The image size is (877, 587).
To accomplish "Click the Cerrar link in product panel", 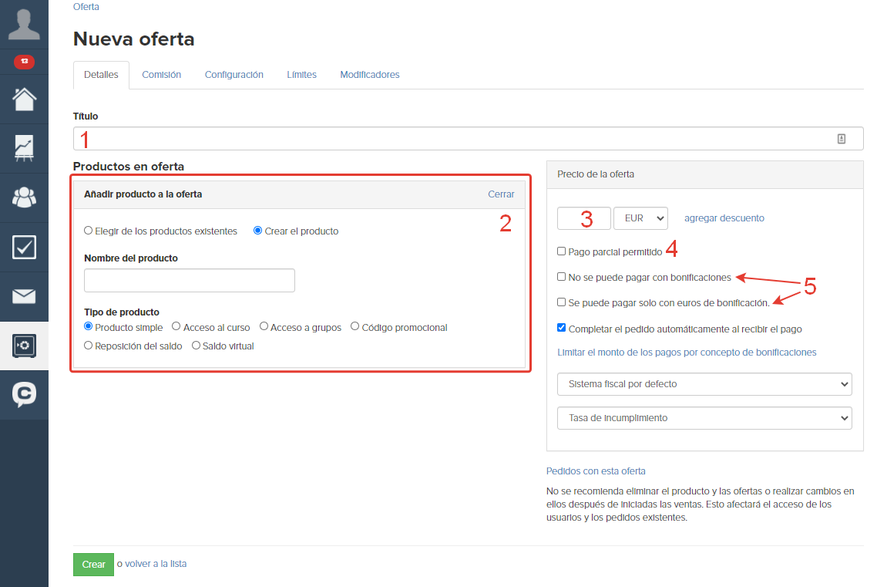I will click(501, 194).
